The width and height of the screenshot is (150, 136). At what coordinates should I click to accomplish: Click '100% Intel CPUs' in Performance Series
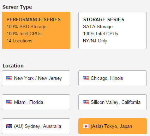point(24,34)
